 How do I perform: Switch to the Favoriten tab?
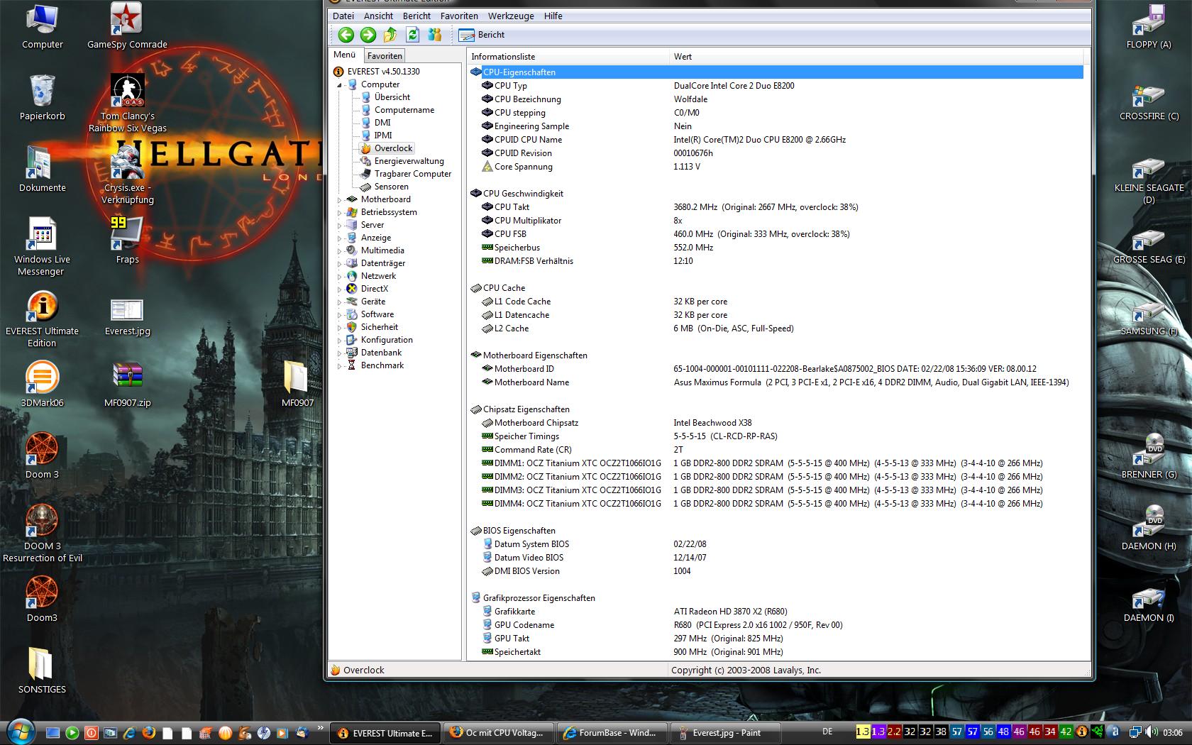pyautogui.click(x=385, y=55)
